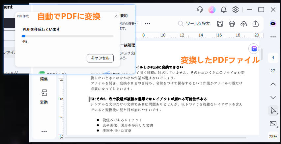Select the cursor pointer tool
The height and width of the screenshot is (144, 281).
coord(273,110)
